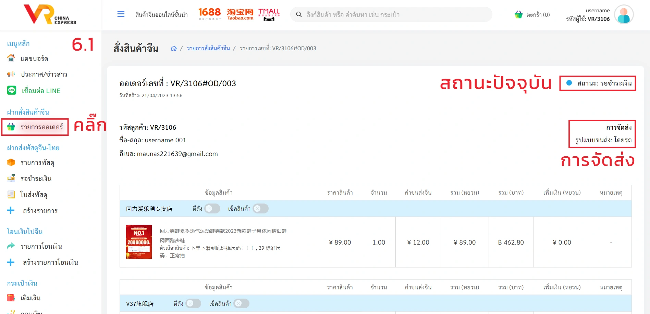650x314 pixels.
Task: Open the Taobao marketplace logo
Action: (240, 14)
